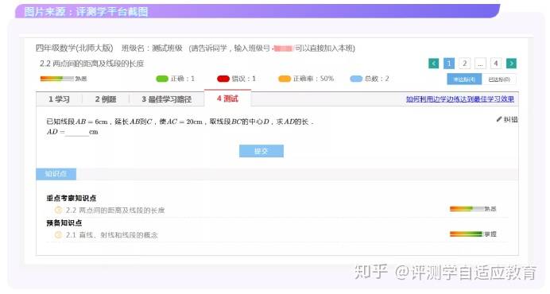
Task: Click section title 2.2 两点间的距离及线段的长度
Action: pos(92,64)
